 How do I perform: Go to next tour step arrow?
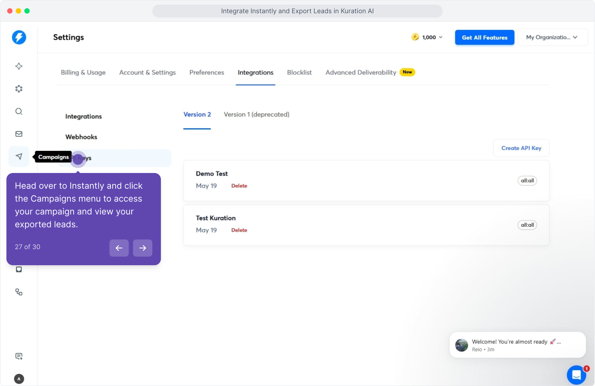point(143,248)
